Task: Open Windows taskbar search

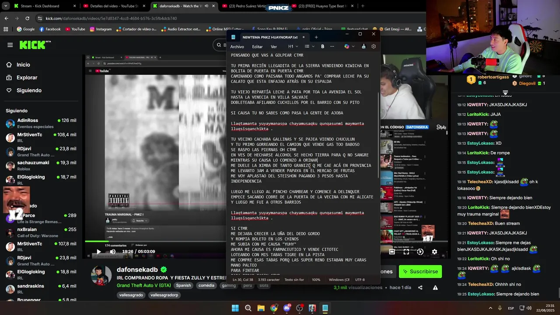Action: click(x=248, y=308)
